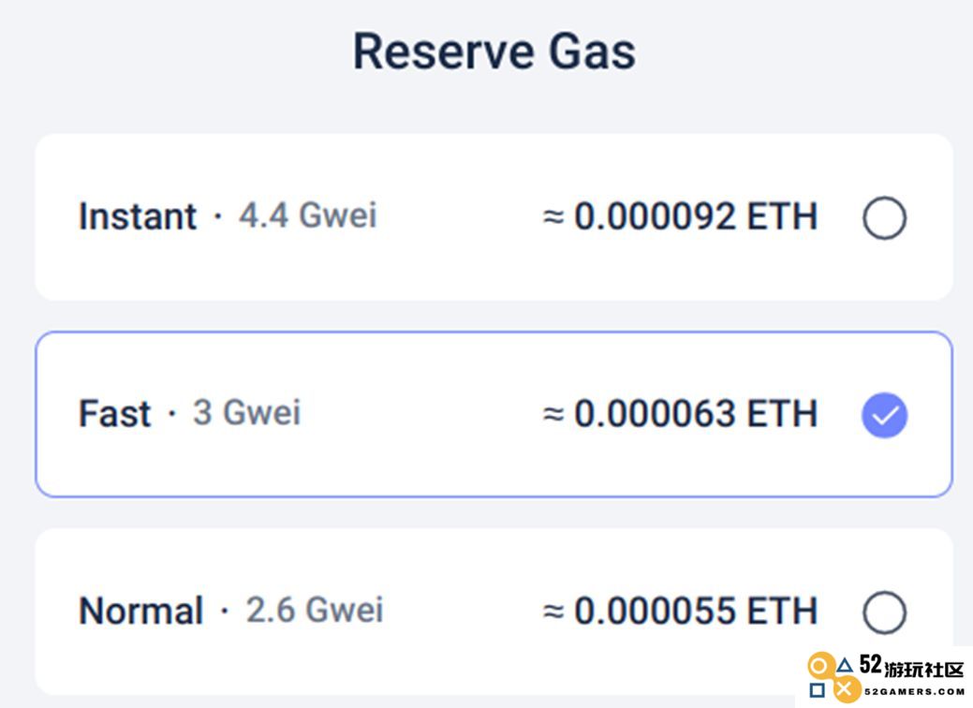The height and width of the screenshot is (708, 973).
Task: Click the 4.4 Gwei price text
Action: click(x=308, y=216)
